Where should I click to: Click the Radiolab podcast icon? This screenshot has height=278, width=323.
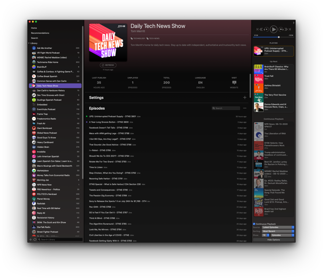34,203
